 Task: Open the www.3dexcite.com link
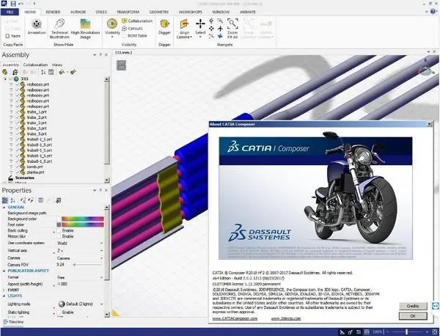286,318
